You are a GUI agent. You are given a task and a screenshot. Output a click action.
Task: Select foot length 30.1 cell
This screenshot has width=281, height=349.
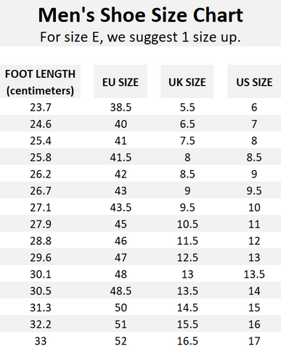point(41,274)
